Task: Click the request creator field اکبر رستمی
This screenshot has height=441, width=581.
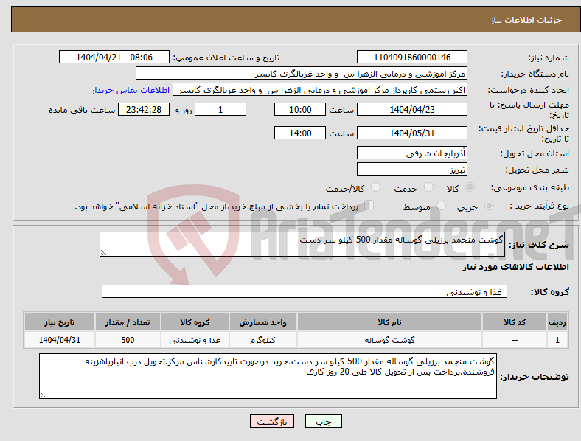Action: (320, 90)
